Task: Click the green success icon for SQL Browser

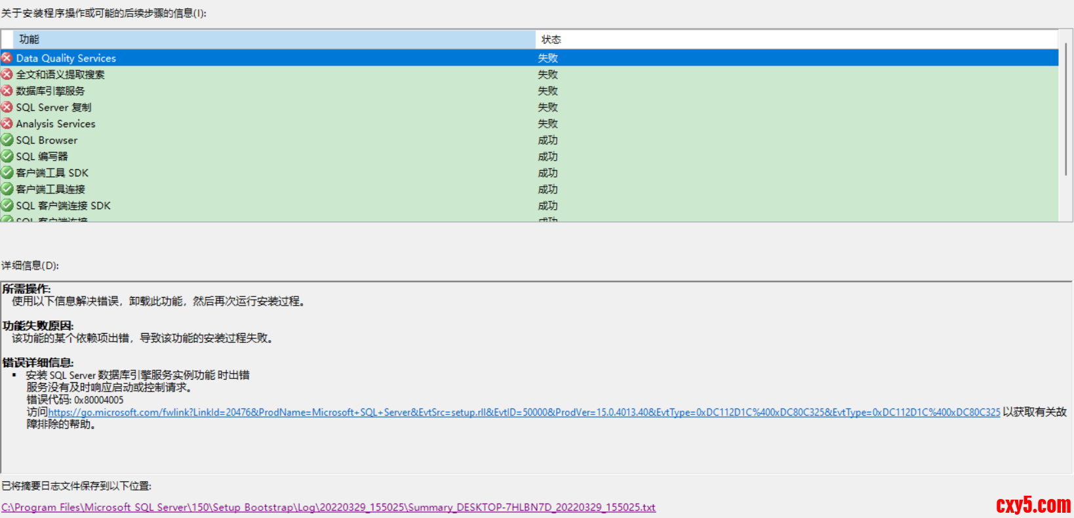Action: click(7, 140)
